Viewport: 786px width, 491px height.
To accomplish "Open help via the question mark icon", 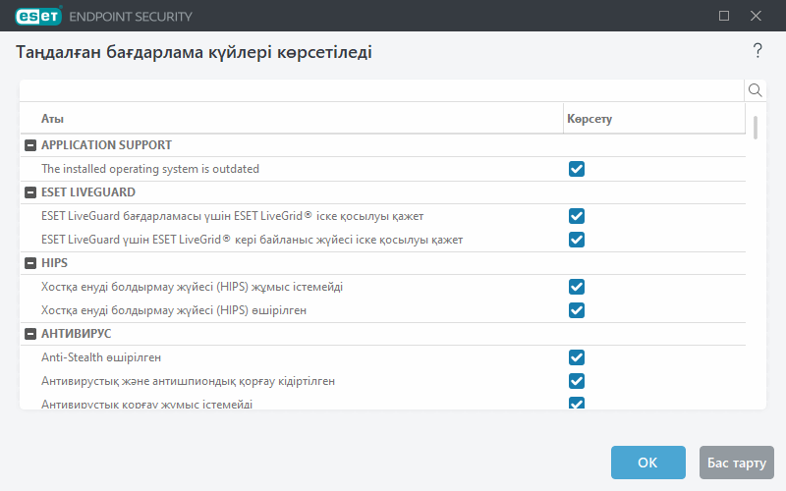I will [x=758, y=51].
